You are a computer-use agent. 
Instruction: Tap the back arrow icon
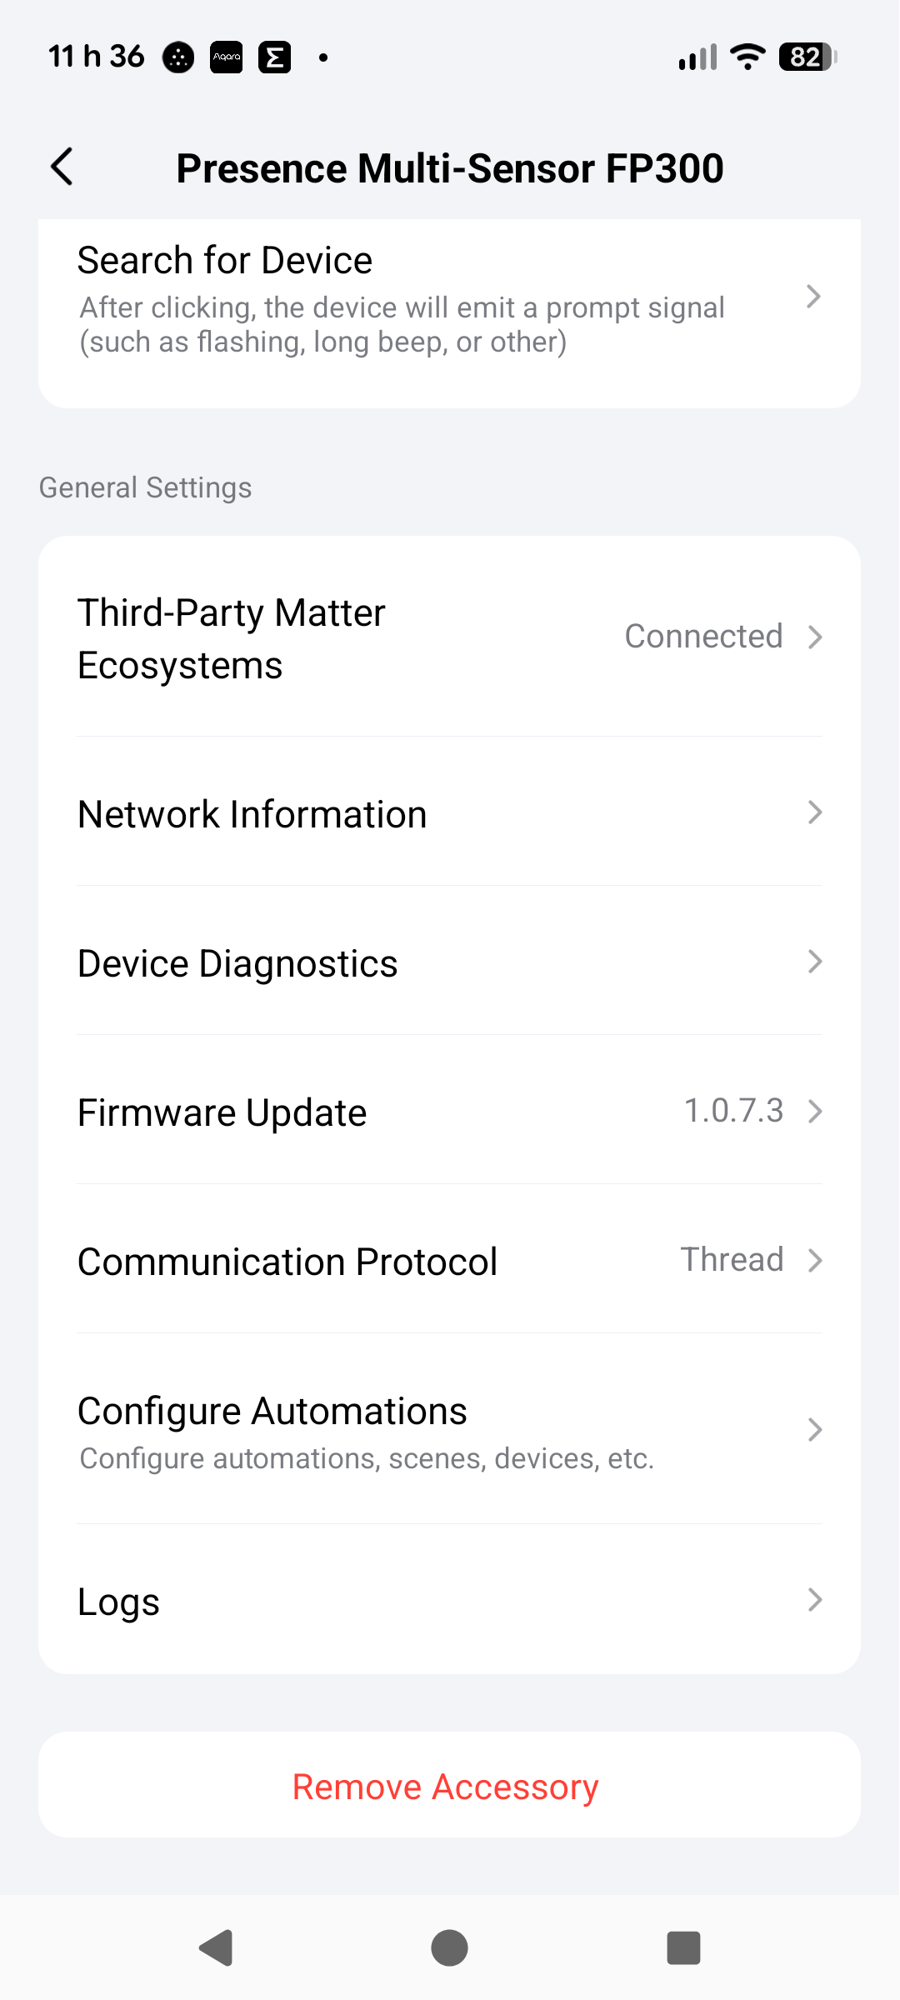(x=62, y=167)
